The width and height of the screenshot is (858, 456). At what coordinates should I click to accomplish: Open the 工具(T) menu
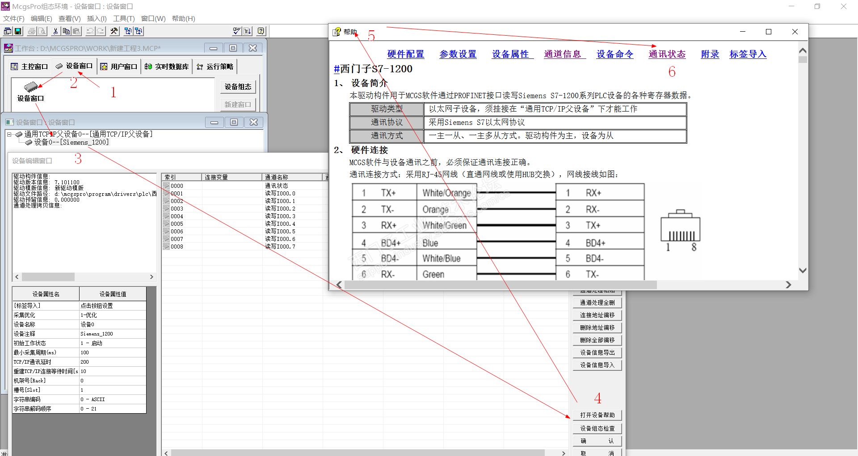tap(124, 19)
